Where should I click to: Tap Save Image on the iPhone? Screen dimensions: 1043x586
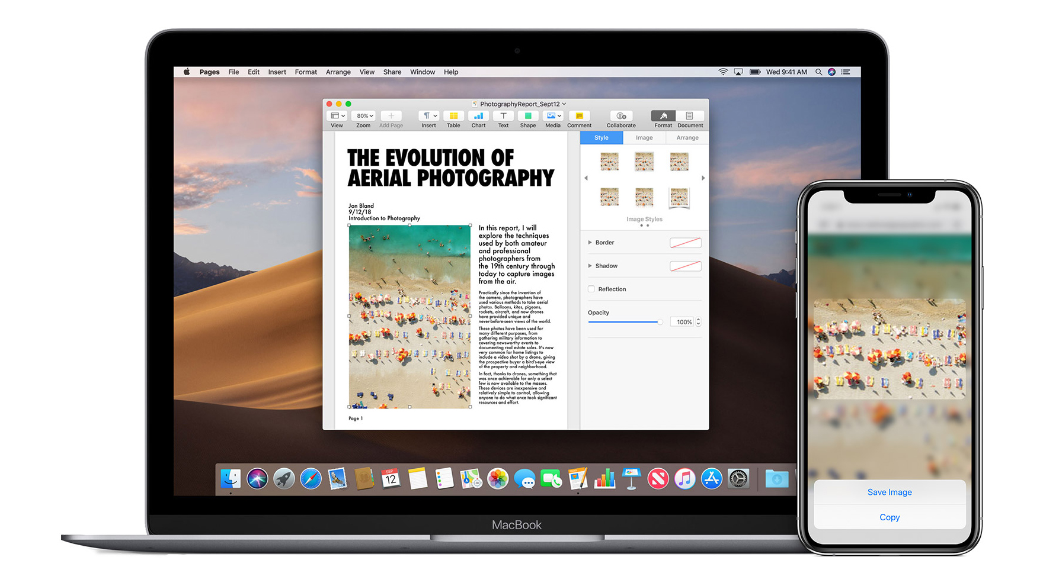point(890,492)
